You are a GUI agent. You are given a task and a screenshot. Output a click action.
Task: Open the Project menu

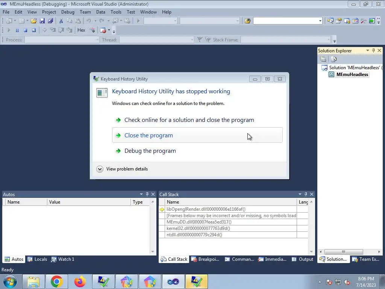(x=49, y=12)
